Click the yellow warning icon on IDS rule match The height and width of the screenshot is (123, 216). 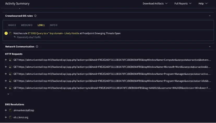pyautogui.click(x=6, y=33)
